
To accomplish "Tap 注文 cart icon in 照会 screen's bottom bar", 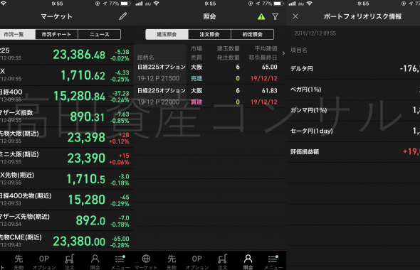I will [x=222, y=261].
